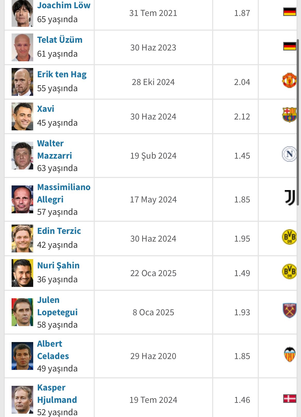The width and height of the screenshot is (301, 417).
Task: Open the Napoli club crest
Action: (x=289, y=154)
